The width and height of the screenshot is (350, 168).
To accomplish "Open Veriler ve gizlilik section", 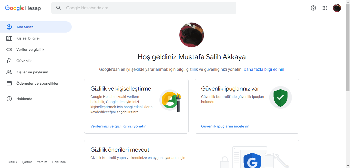I will click(x=36, y=50).
